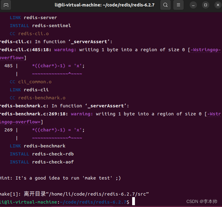Click the 'make test' hint line

pos(60,178)
